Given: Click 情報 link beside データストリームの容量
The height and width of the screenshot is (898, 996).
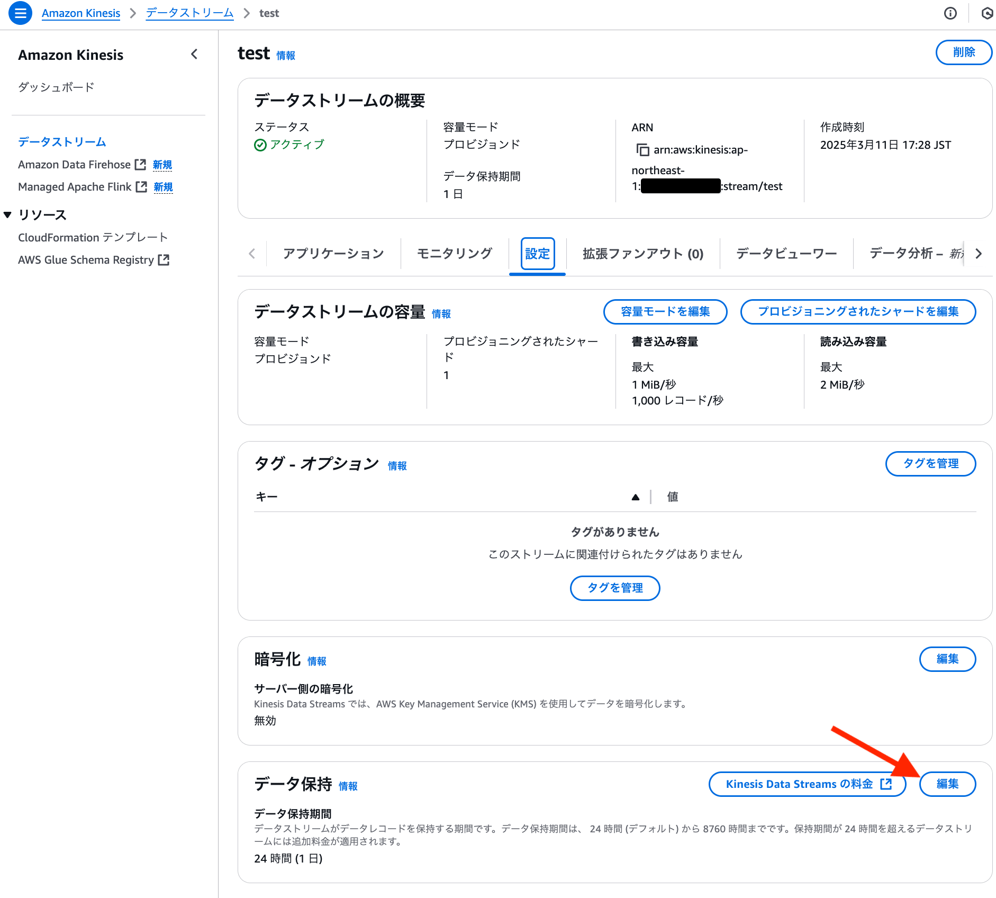Looking at the screenshot, I should coord(441,314).
